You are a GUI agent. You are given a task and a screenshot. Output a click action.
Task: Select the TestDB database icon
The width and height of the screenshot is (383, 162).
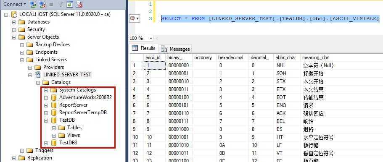pos(54,120)
